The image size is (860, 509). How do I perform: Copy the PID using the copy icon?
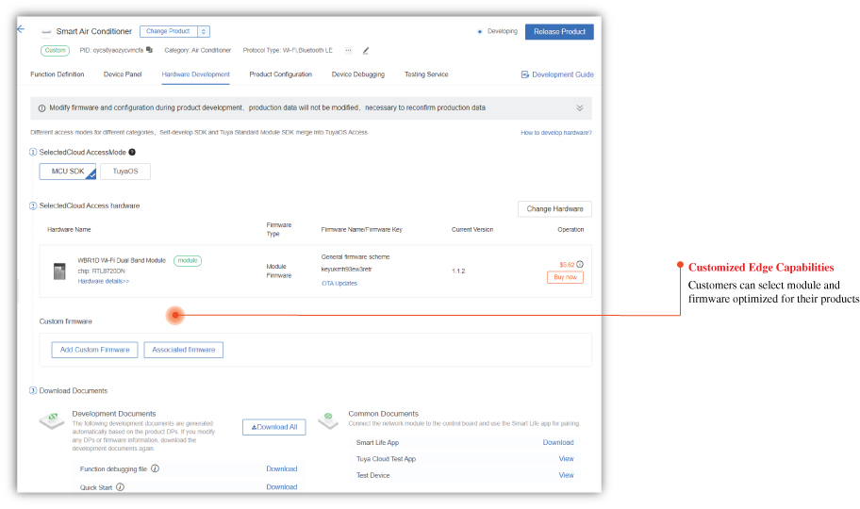[149, 50]
